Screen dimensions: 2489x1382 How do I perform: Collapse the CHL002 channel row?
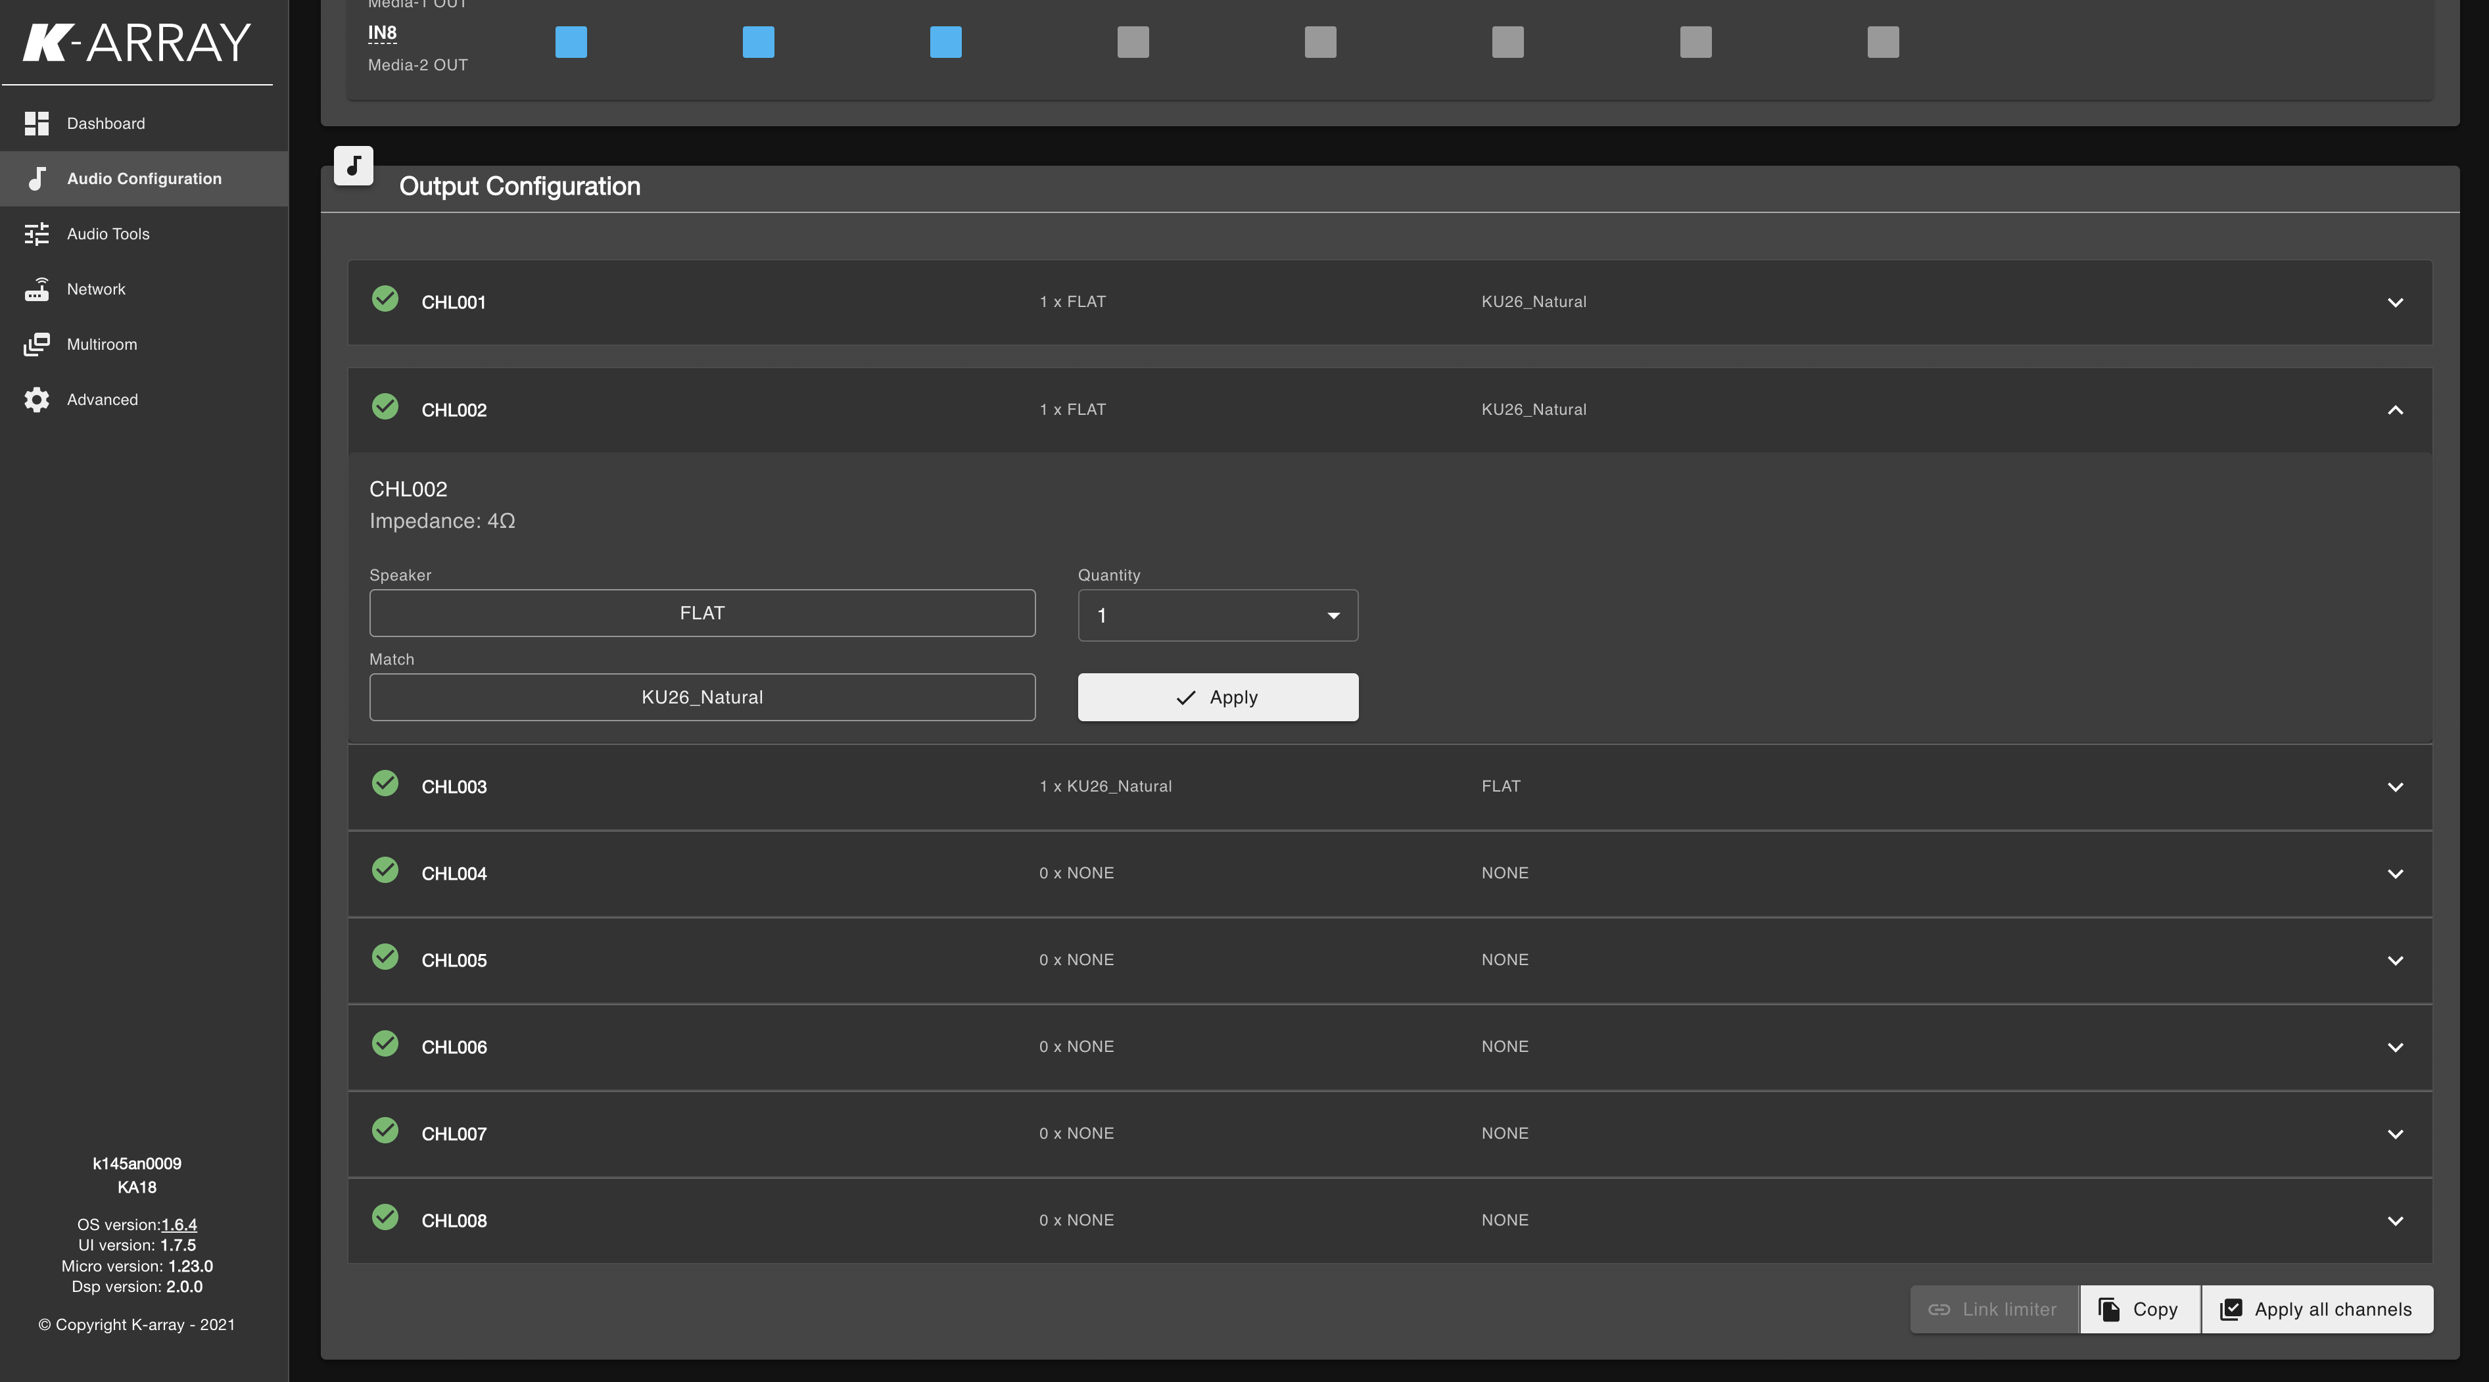[x=2395, y=411]
